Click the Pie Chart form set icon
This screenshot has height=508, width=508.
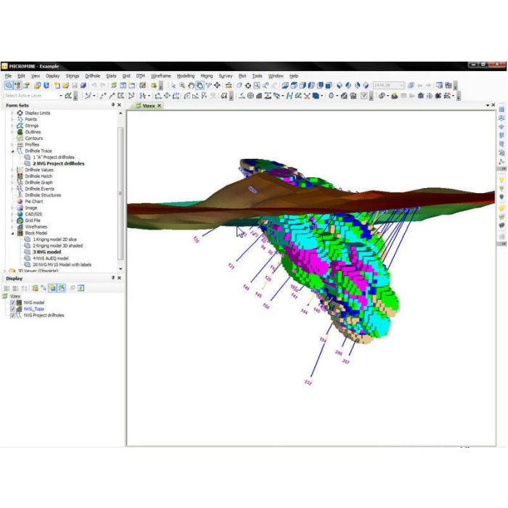click(x=20, y=201)
